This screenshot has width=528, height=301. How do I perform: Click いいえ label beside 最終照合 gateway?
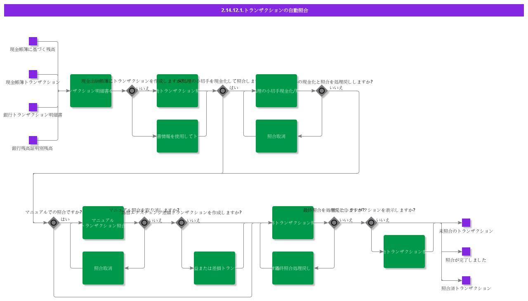[x=346, y=220]
